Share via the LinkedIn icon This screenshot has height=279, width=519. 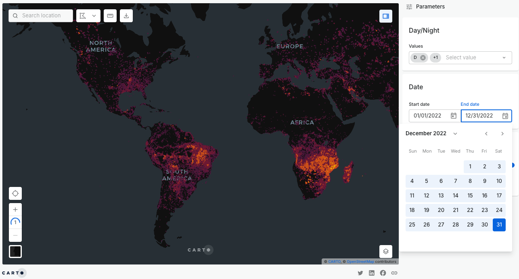coord(372,273)
